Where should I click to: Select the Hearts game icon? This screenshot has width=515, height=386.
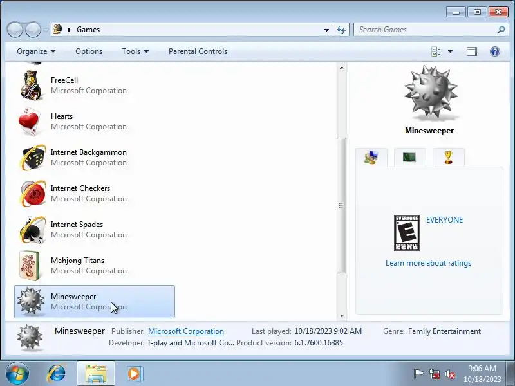(x=30, y=122)
